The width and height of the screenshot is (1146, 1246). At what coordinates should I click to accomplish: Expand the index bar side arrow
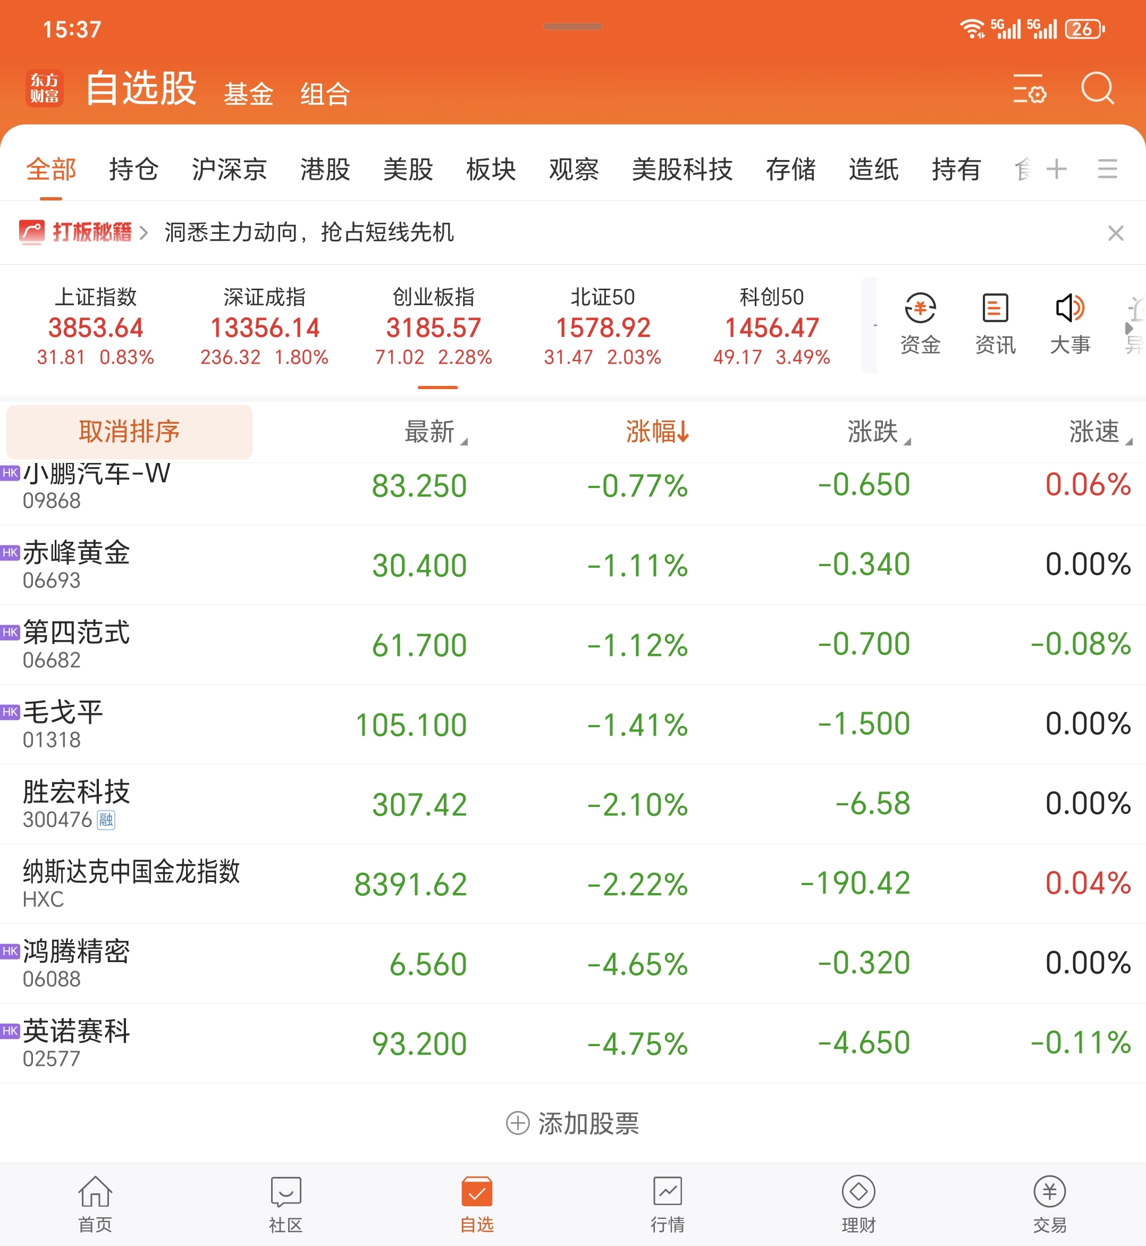click(x=1129, y=328)
